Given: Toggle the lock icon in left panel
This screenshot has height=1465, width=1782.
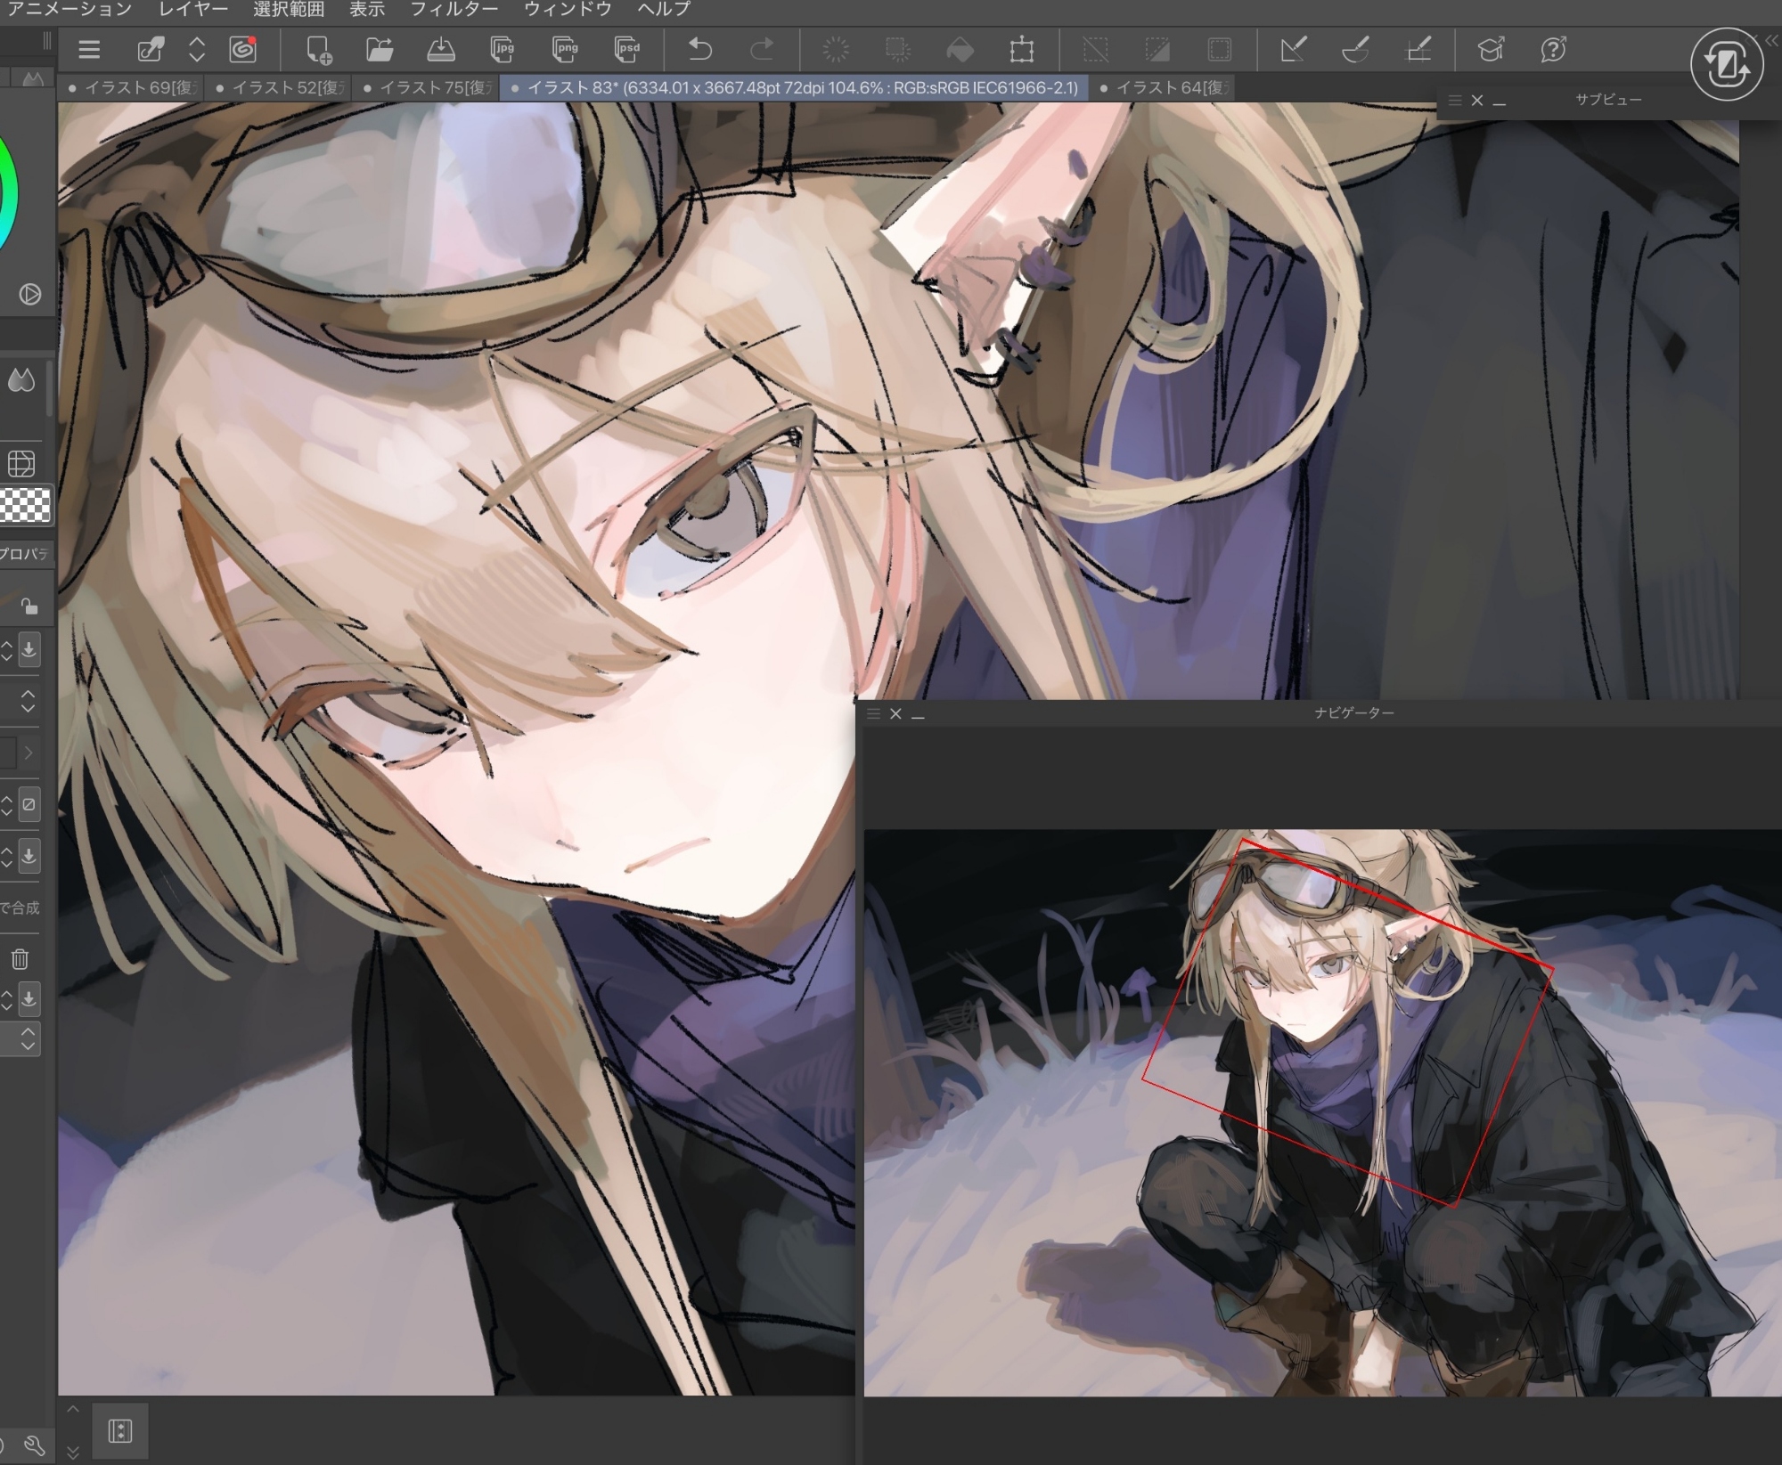Looking at the screenshot, I should (x=29, y=606).
